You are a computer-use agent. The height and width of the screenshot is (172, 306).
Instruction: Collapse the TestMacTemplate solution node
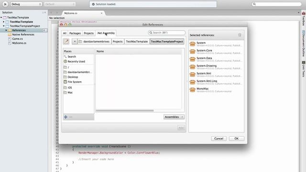[x=1, y=18]
